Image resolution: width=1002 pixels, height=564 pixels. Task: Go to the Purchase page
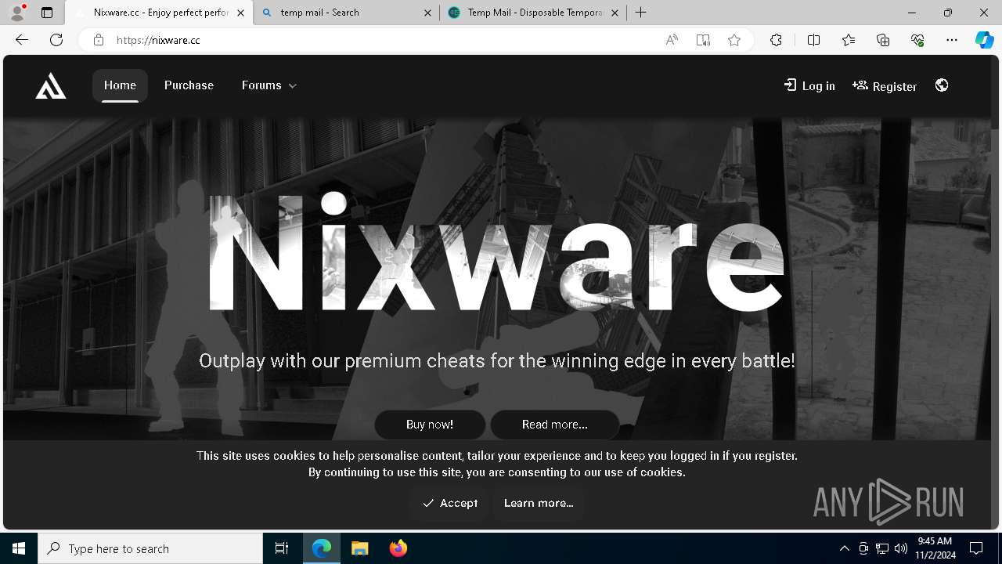[x=189, y=85]
